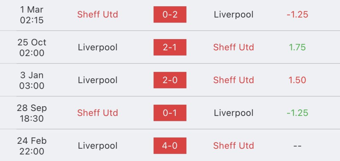Select Liverpool in the 1 Mar row
The image size is (340, 161).
tap(233, 15)
